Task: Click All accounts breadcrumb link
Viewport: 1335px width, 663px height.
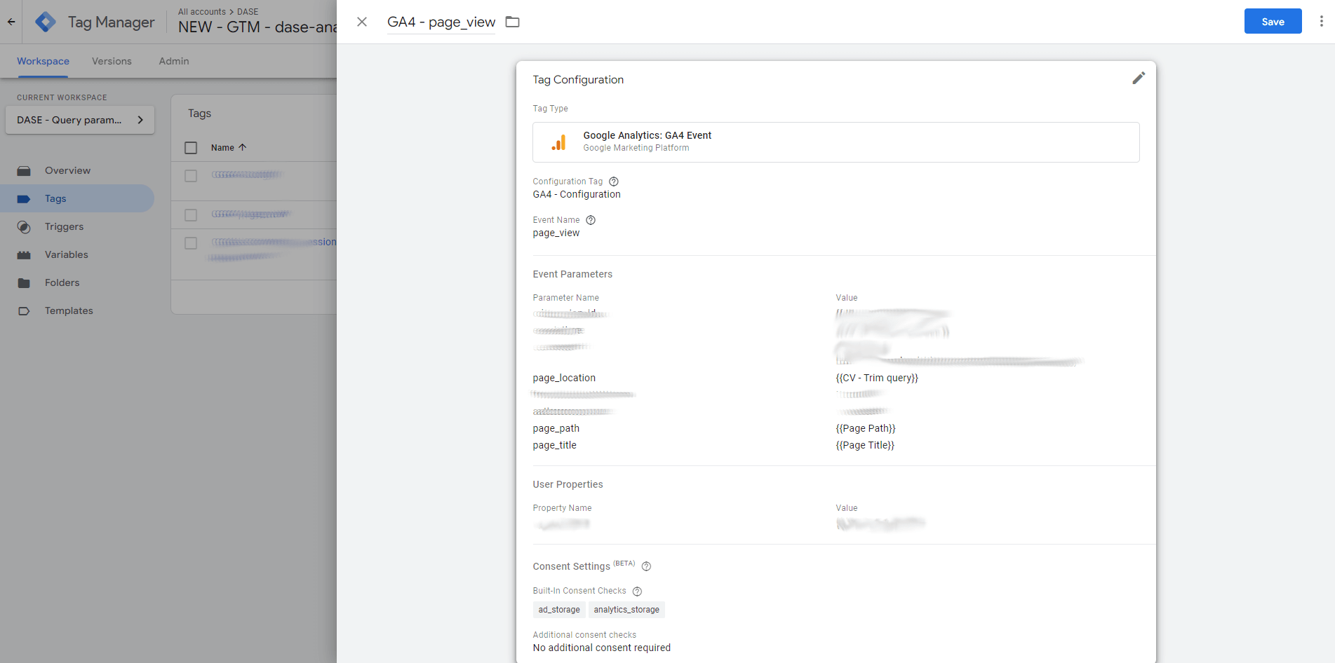Action: pos(202,11)
